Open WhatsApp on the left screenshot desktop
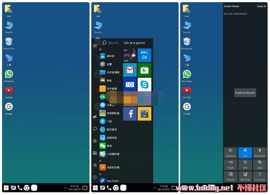The width and height of the screenshot is (270, 195). pyautogui.click(x=9, y=76)
